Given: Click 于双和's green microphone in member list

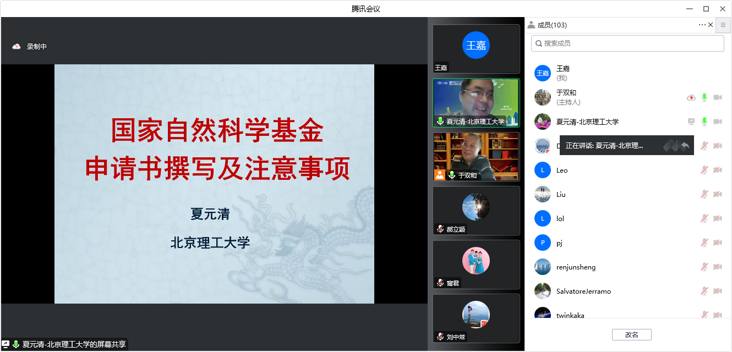Looking at the screenshot, I should [704, 97].
